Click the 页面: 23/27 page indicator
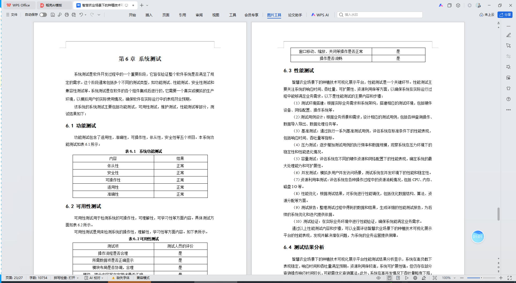The image size is (516, 283). point(14,278)
